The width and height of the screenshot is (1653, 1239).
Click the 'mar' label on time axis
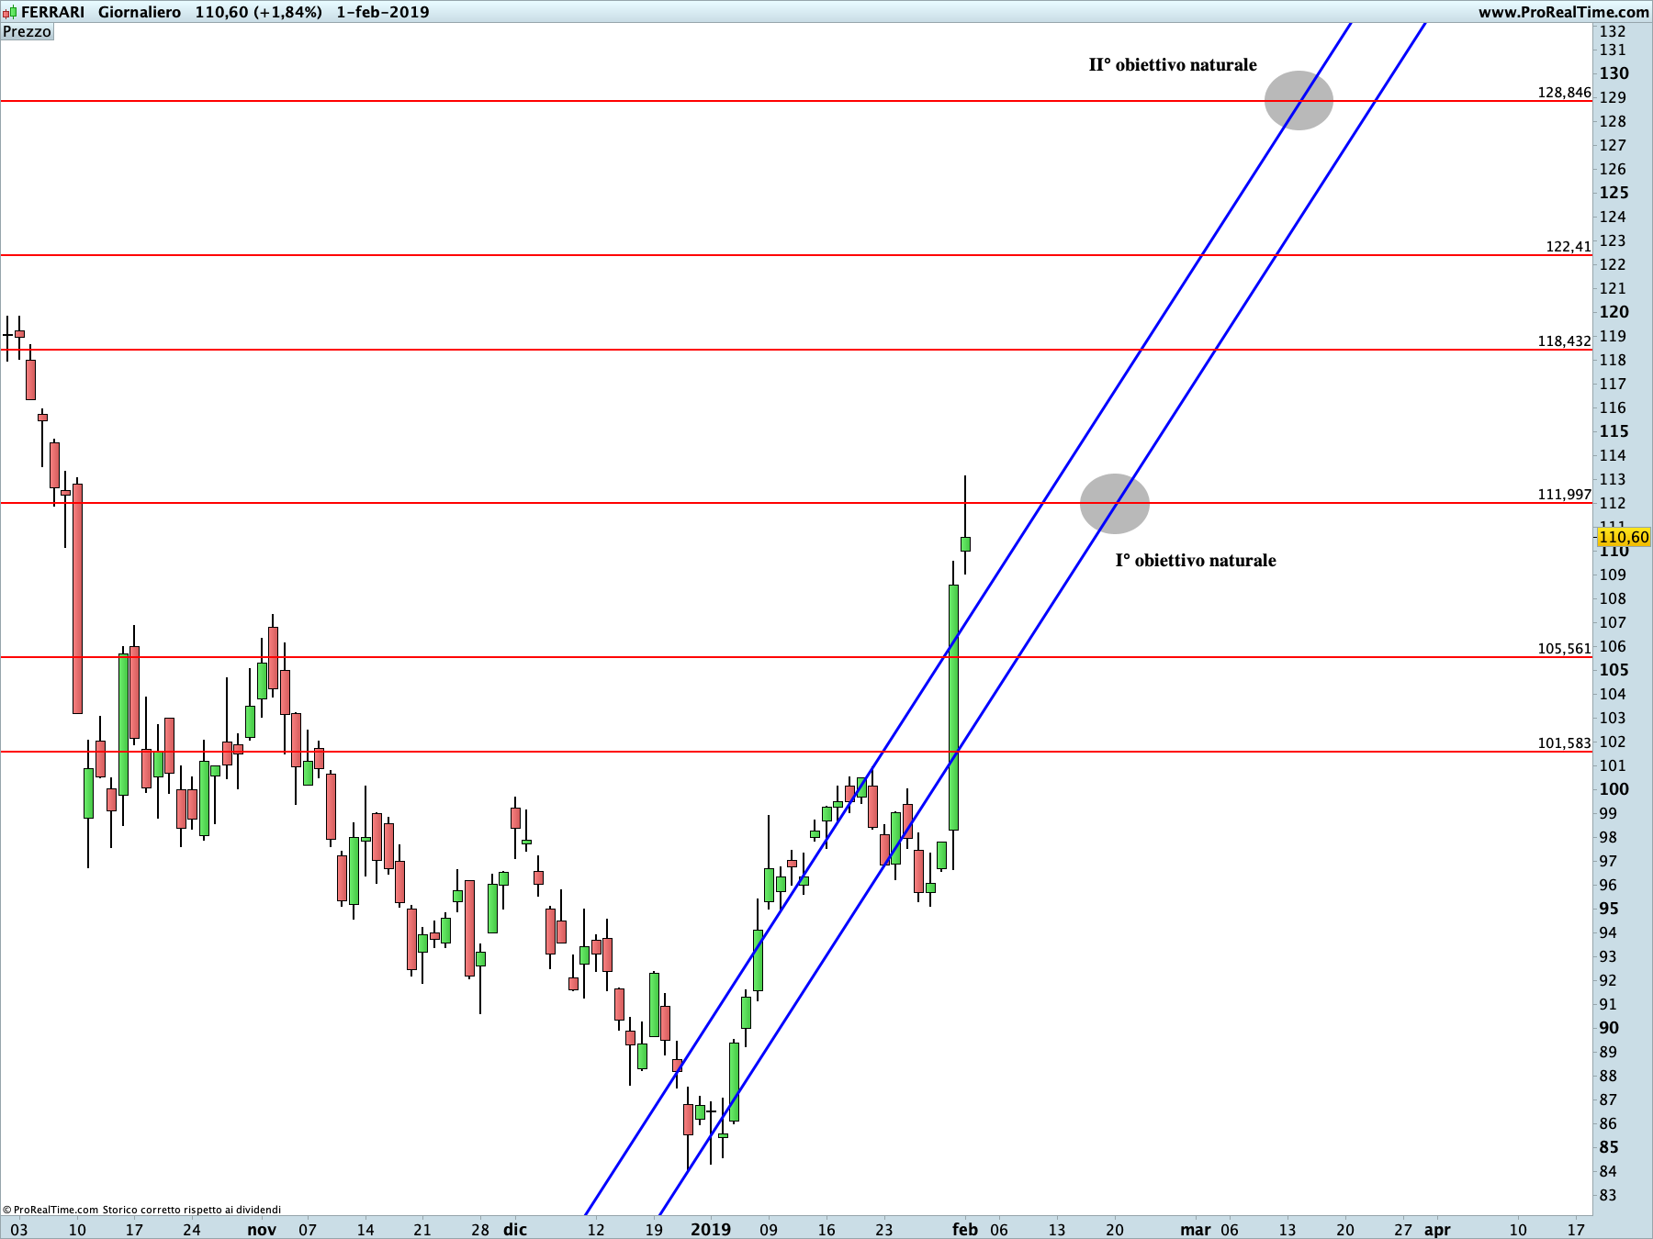click(1196, 1230)
